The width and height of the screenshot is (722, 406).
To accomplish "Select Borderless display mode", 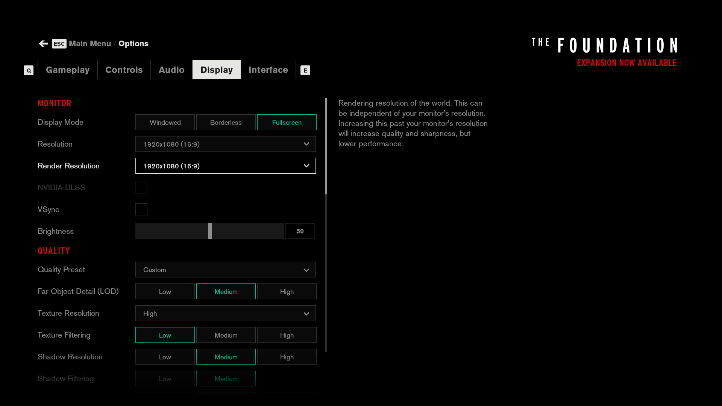I will point(226,123).
